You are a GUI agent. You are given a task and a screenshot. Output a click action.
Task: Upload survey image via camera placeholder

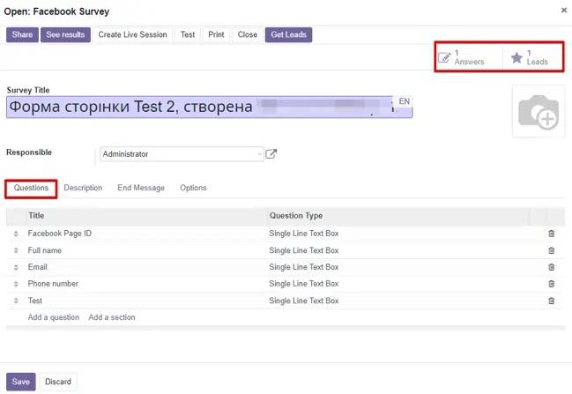click(x=537, y=113)
